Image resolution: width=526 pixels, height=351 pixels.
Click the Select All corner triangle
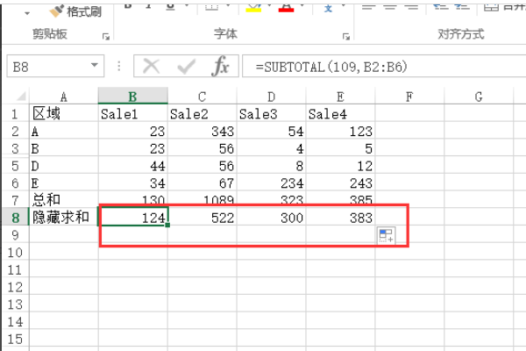coord(16,97)
